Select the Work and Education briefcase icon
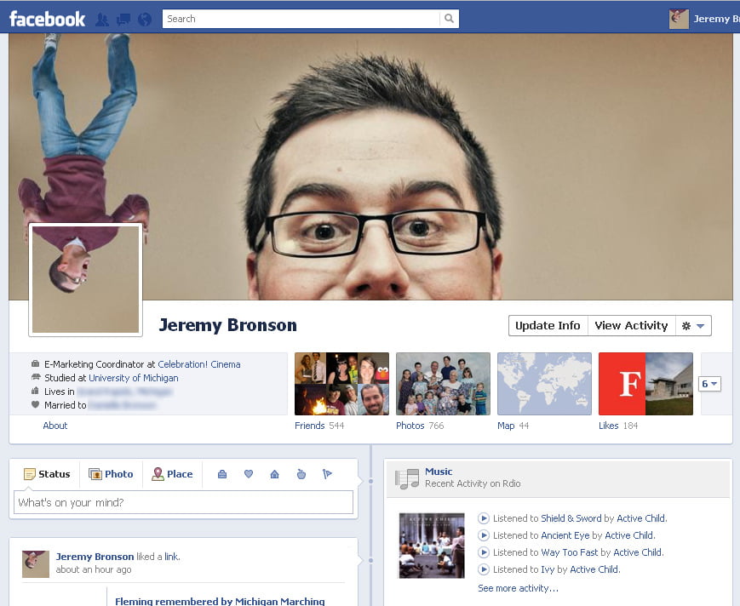Viewport: 740px width, 606px height. pyautogui.click(x=222, y=474)
